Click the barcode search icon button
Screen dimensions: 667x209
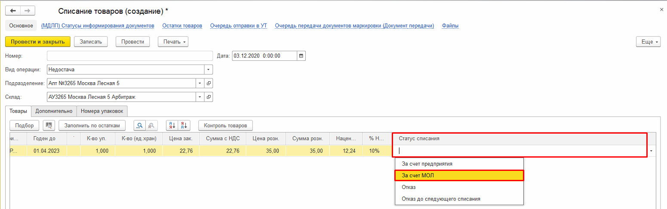tap(49, 125)
